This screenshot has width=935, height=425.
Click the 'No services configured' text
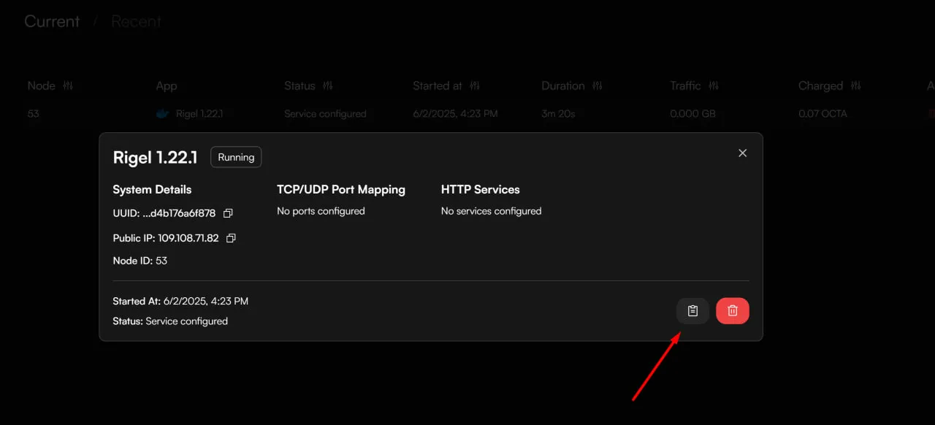[x=491, y=211]
